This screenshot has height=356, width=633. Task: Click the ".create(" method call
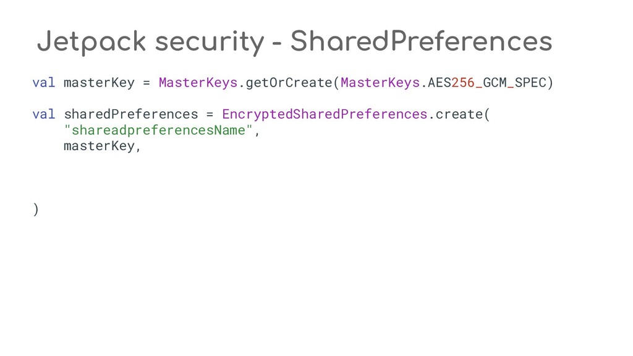point(459,114)
